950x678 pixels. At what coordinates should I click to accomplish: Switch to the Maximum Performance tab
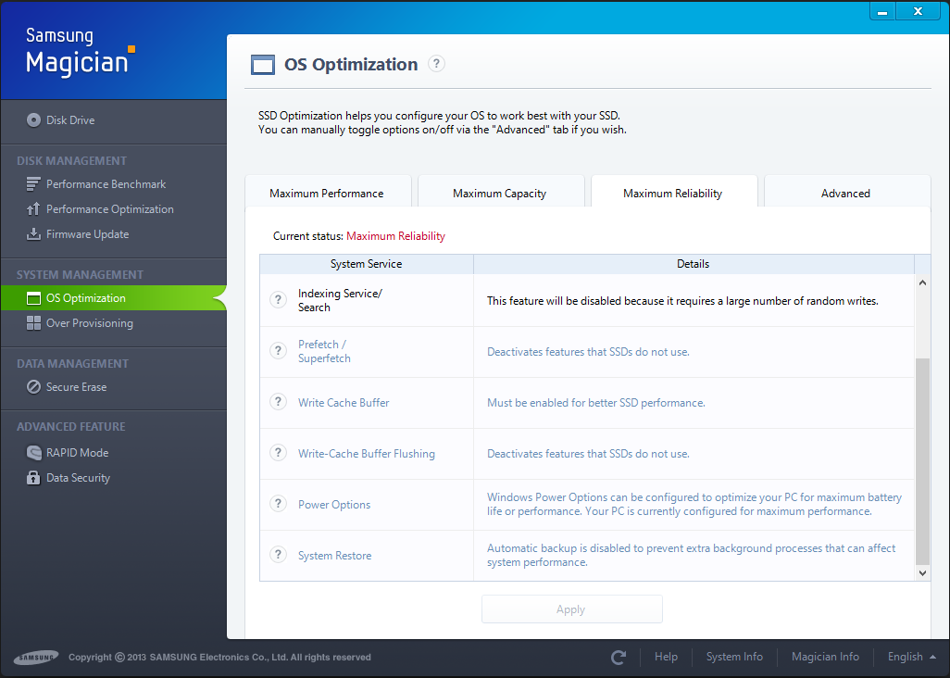327,194
